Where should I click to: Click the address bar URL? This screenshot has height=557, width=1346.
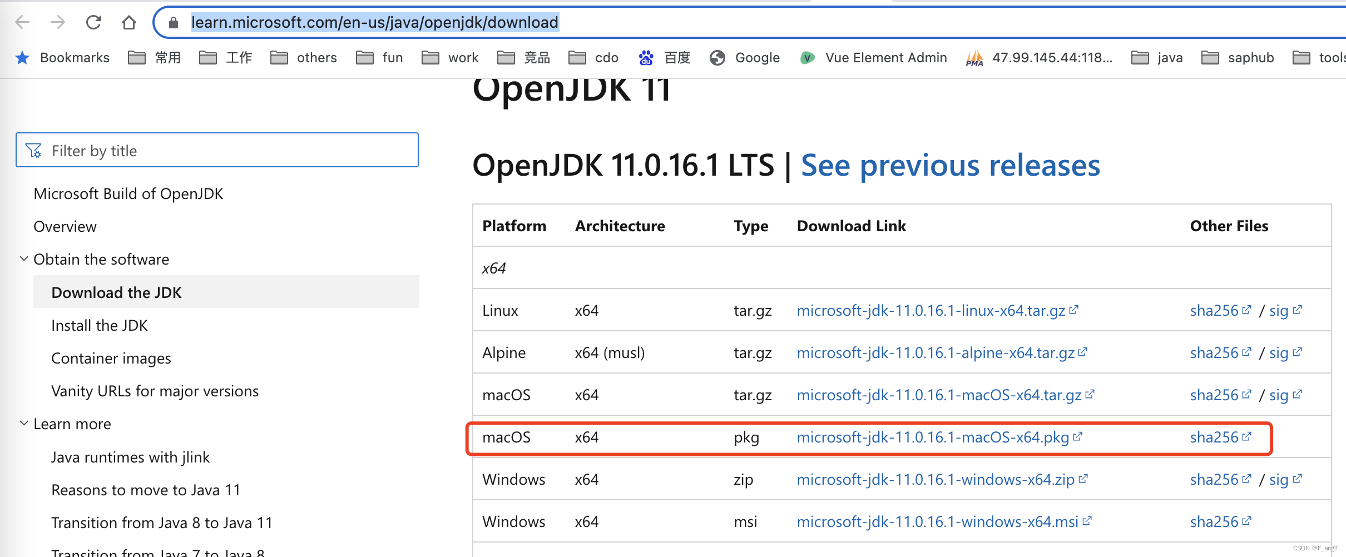click(x=375, y=22)
